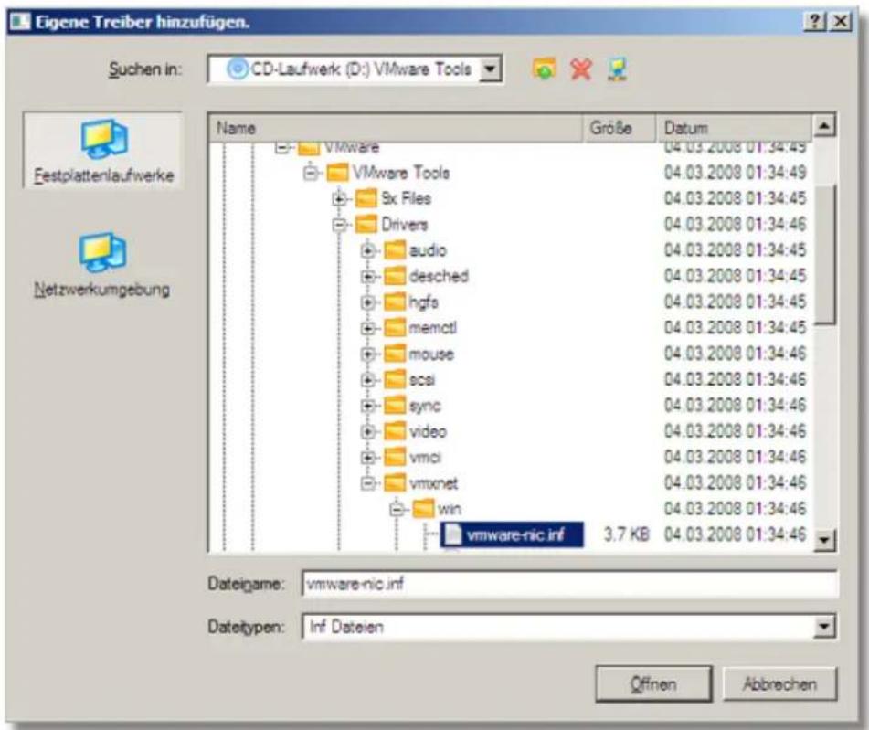869x730 pixels.
Task: Select Netzwerkumgebung in sidebar
Action: pyautogui.click(x=102, y=264)
